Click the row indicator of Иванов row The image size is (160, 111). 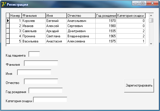click(x=8, y=26)
